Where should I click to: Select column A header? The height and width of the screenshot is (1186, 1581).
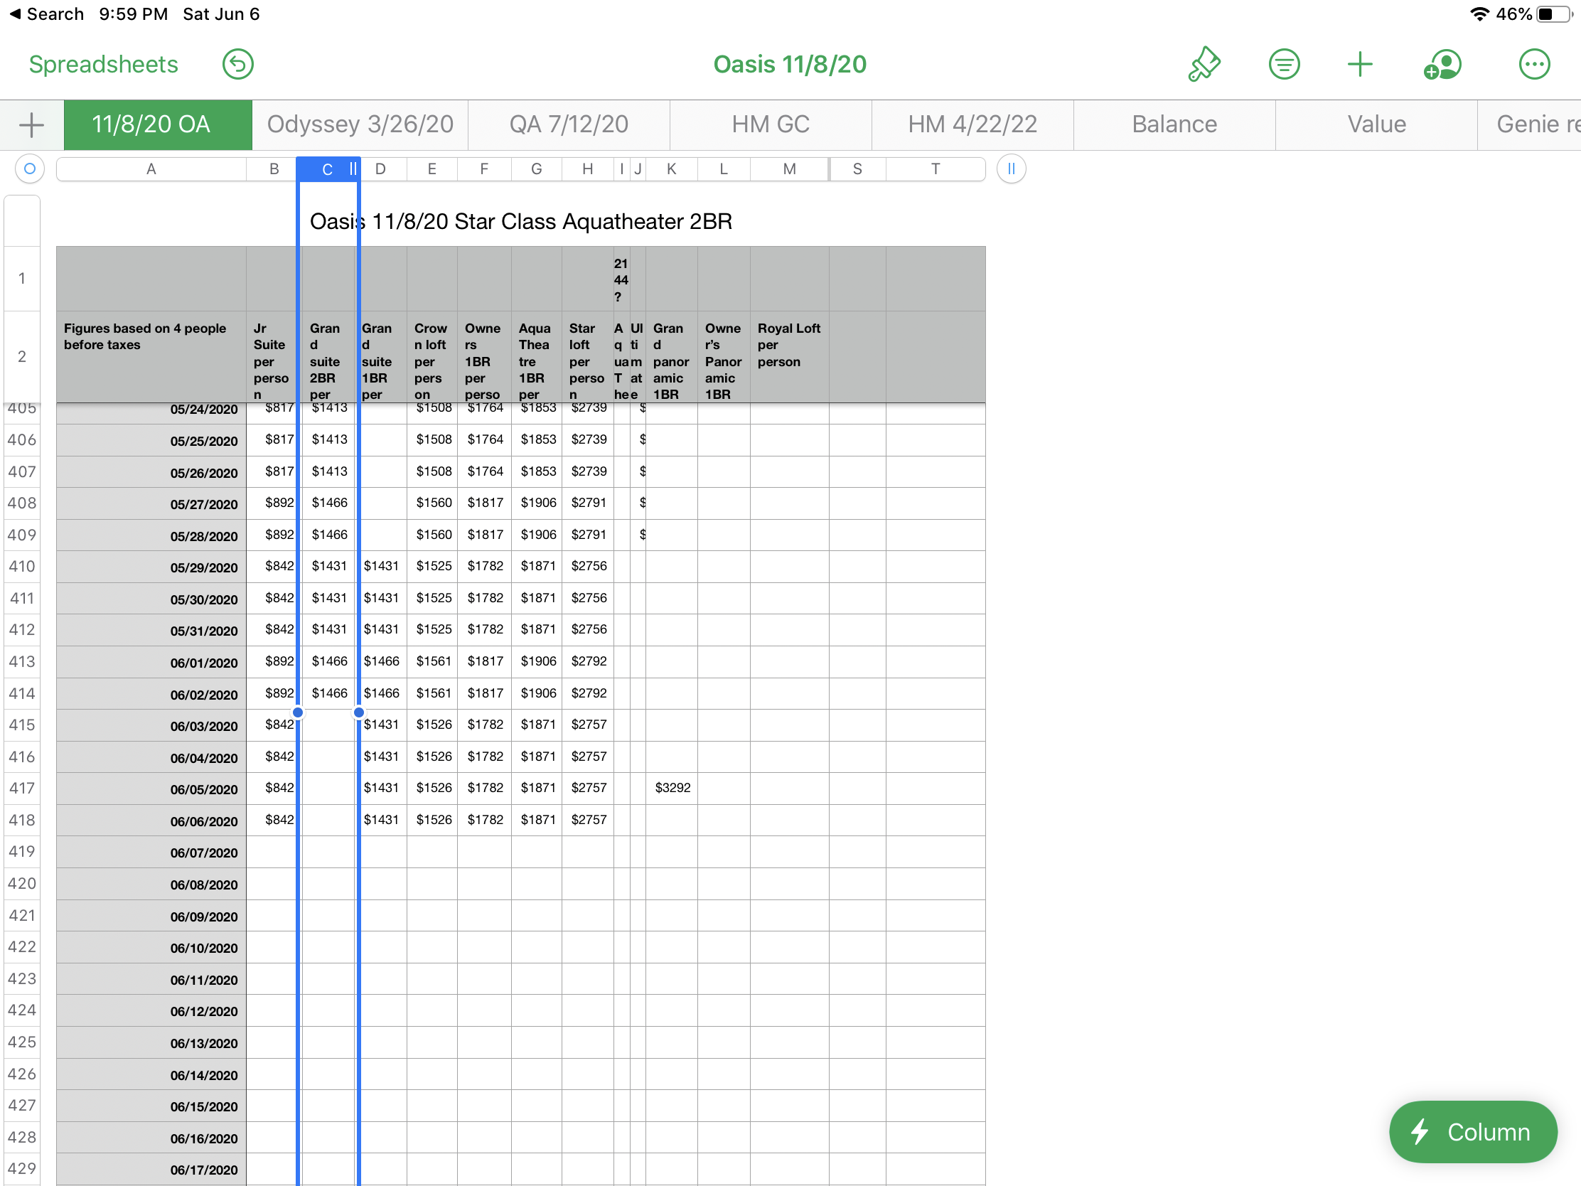[x=151, y=169]
